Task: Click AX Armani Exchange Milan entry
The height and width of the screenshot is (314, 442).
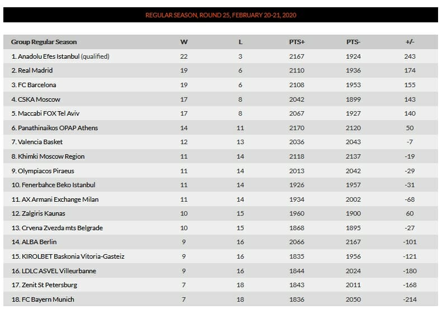Action: pos(60,199)
